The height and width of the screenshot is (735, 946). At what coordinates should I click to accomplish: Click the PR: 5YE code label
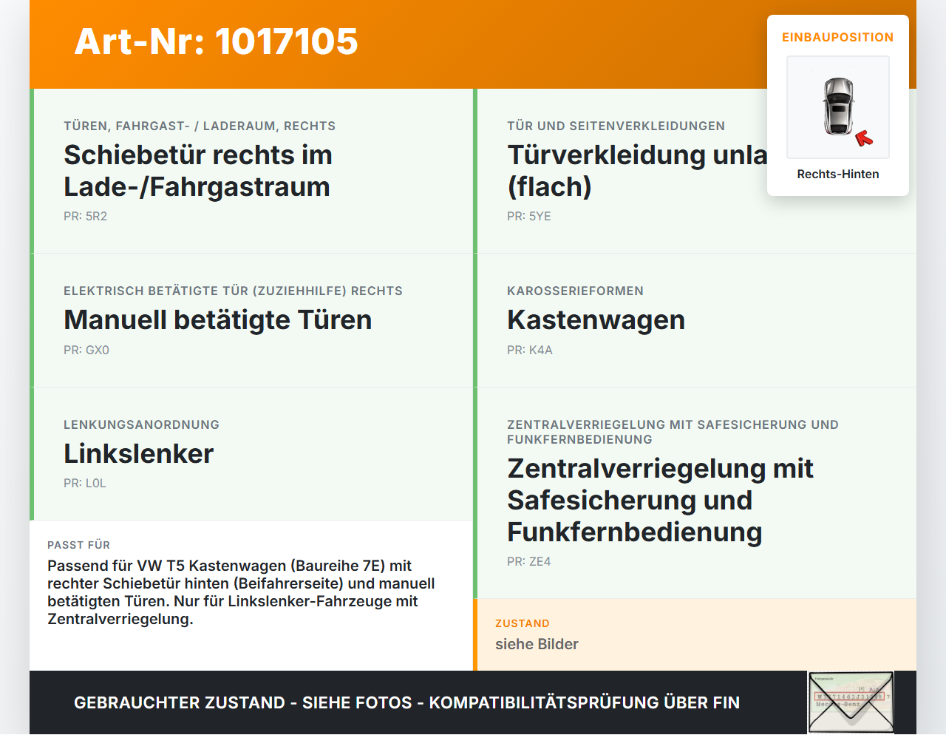tap(529, 217)
